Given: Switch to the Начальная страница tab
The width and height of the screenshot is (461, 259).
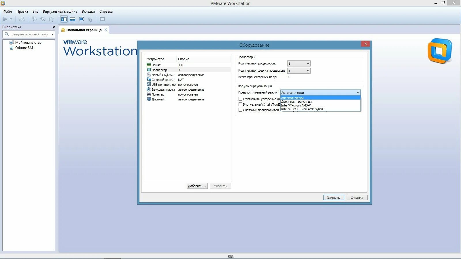Looking at the screenshot, I should 84,30.
